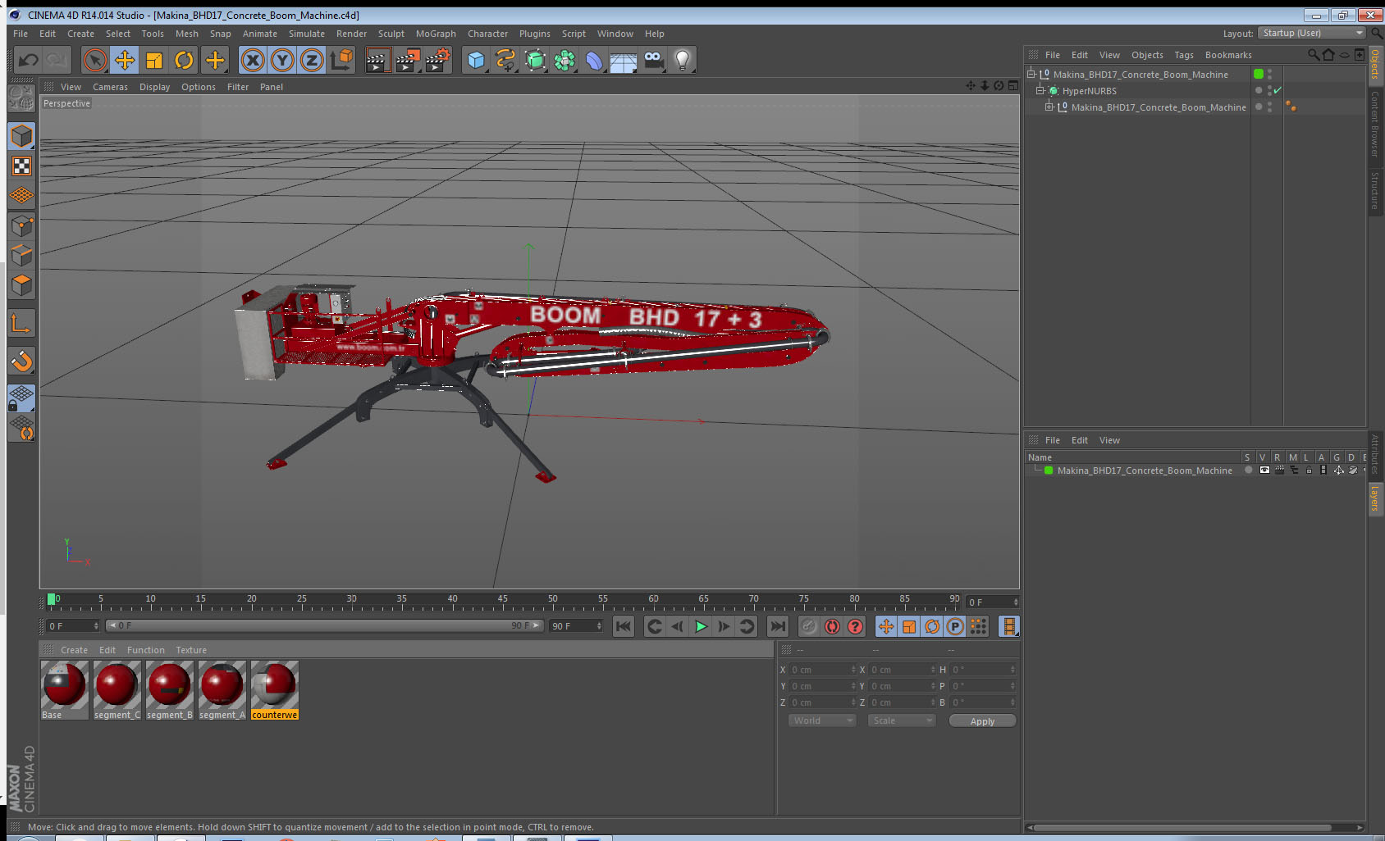This screenshot has height=841, width=1385.
Task: Add a floor environment object
Action: 624,60
